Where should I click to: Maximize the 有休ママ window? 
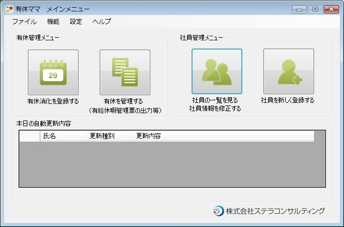click(315, 9)
